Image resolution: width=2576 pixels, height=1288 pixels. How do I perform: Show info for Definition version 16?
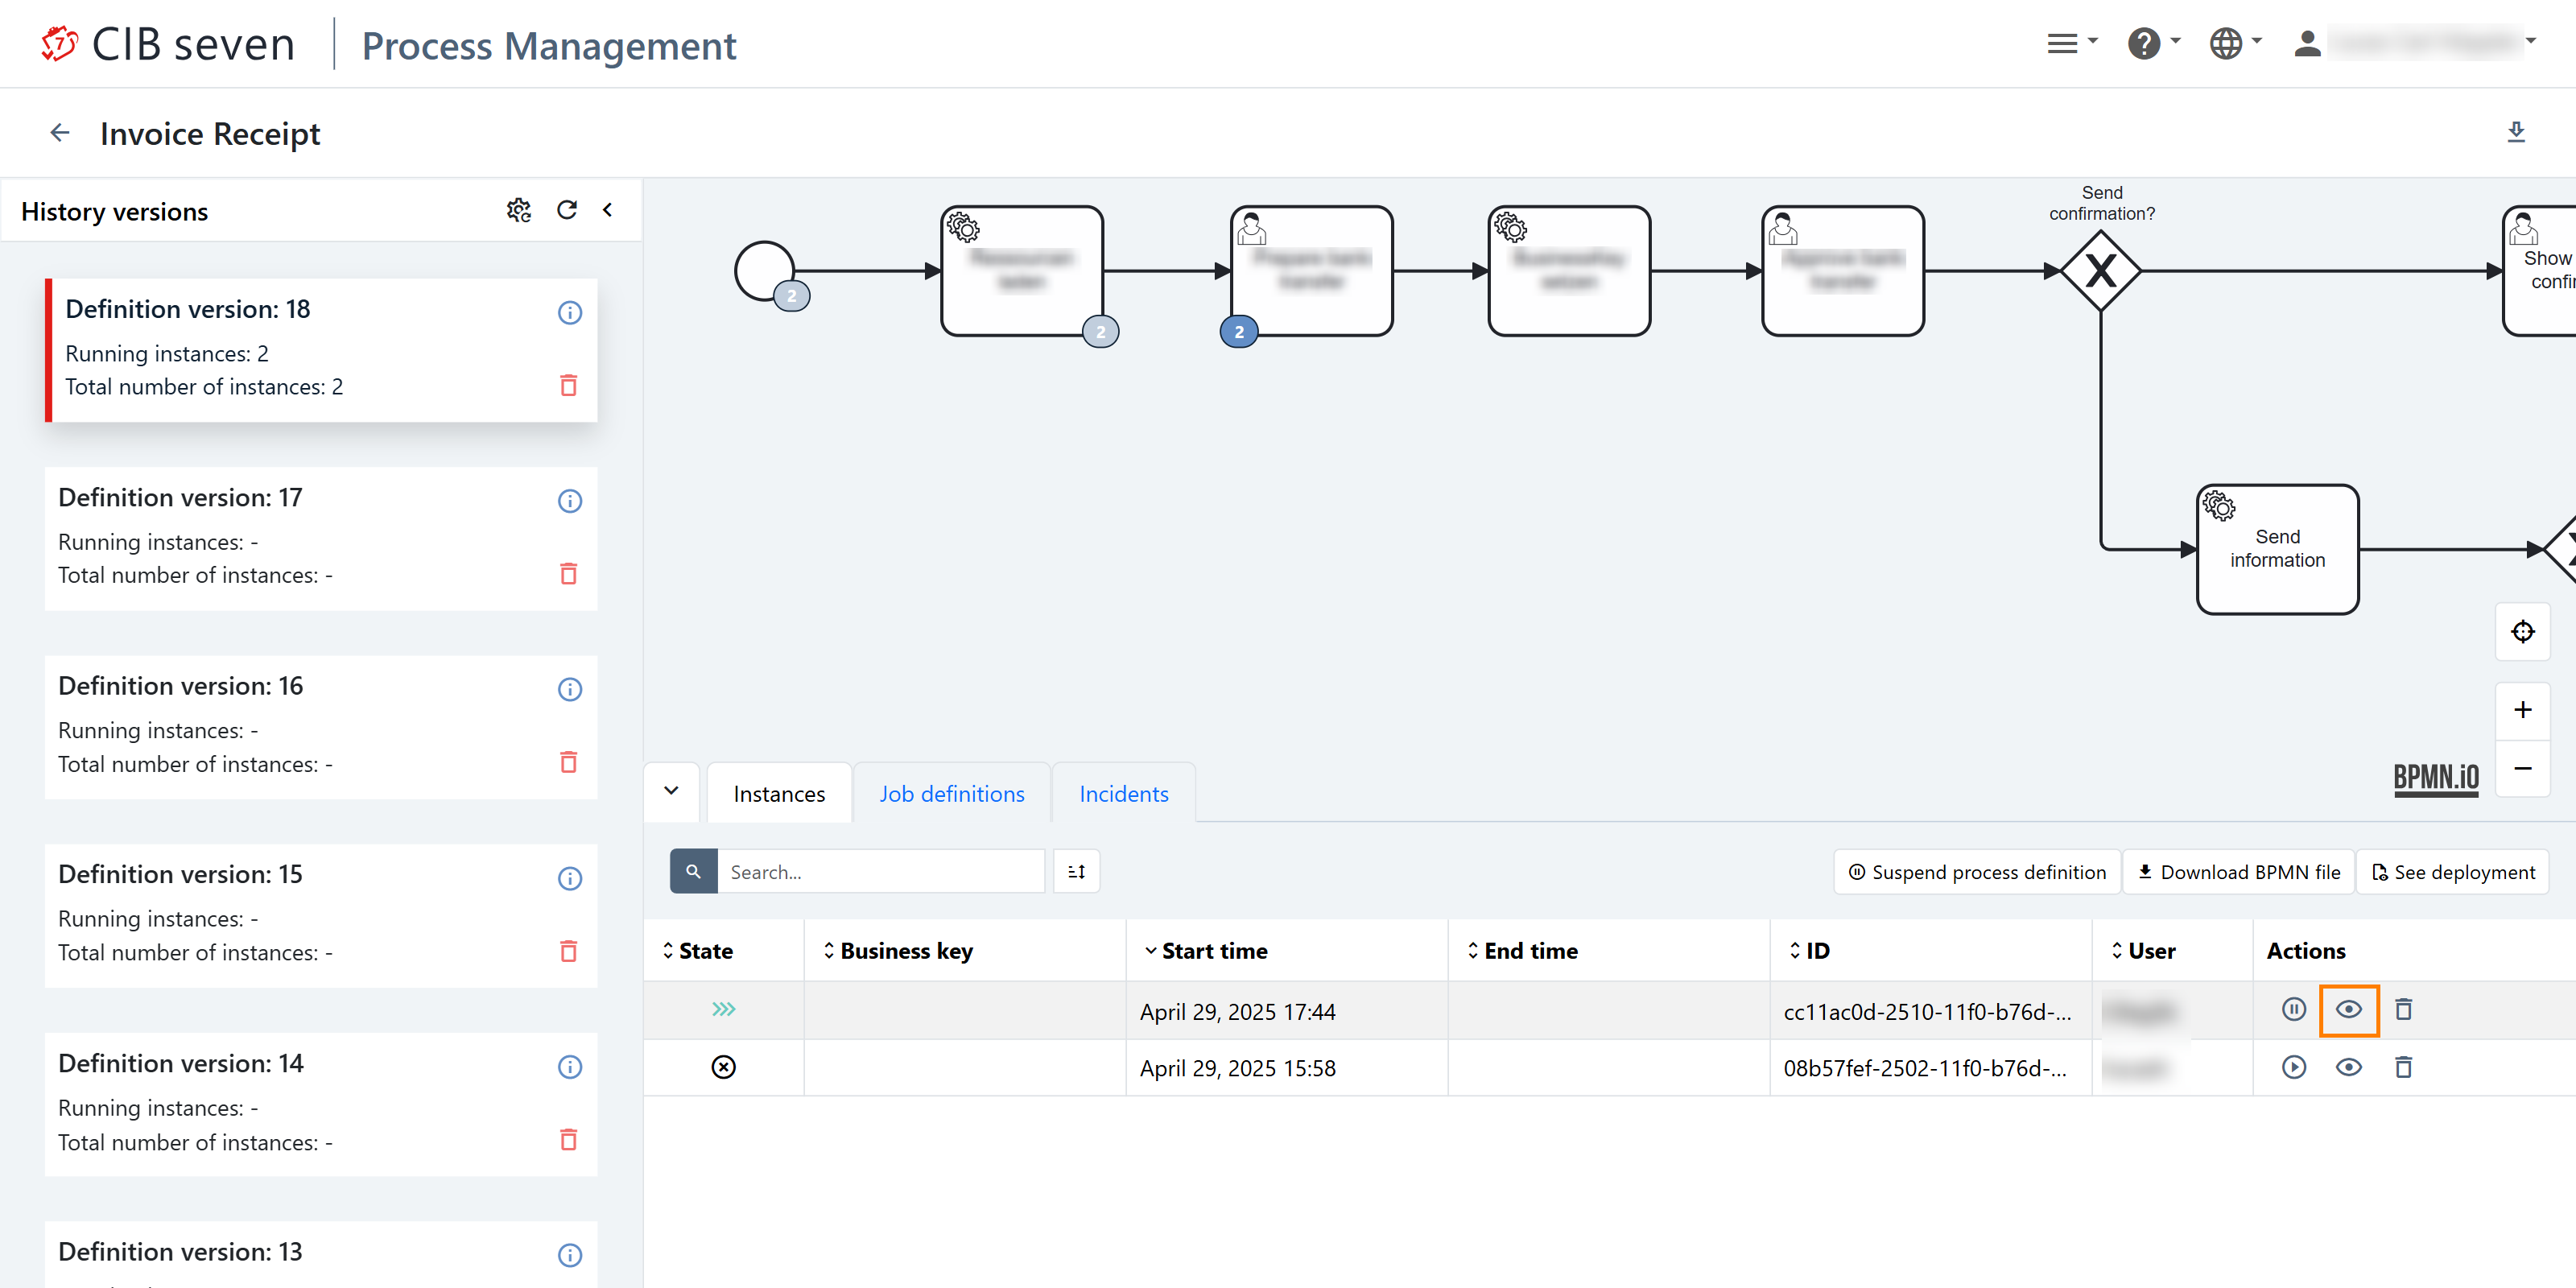pyautogui.click(x=570, y=689)
